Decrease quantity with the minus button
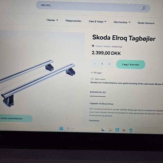Viewport: 163px width, 163px height. (95, 64)
